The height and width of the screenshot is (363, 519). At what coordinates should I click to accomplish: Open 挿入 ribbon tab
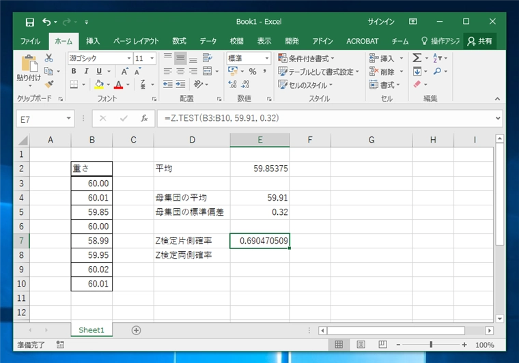(x=93, y=41)
